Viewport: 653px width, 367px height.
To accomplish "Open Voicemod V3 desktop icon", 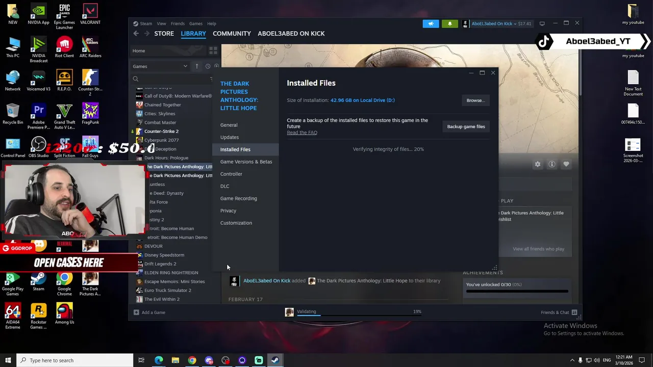I will (38, 81).
